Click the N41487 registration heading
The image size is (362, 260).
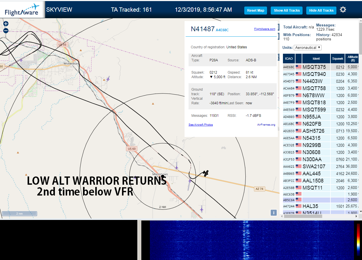[202, 29]
